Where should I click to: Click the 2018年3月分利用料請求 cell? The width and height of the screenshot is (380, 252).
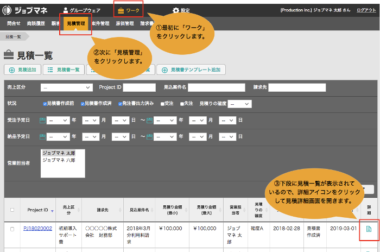pos(138,235)
